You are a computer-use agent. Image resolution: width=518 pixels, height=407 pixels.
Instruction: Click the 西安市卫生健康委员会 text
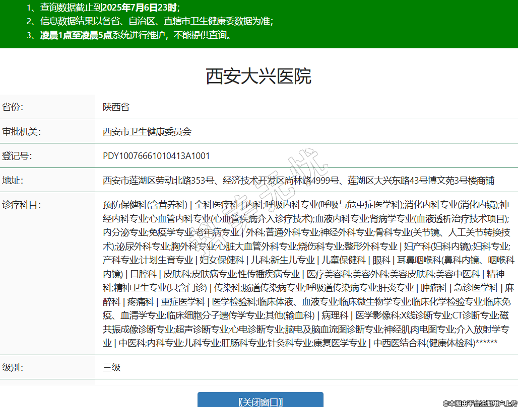tap(147, 132)
